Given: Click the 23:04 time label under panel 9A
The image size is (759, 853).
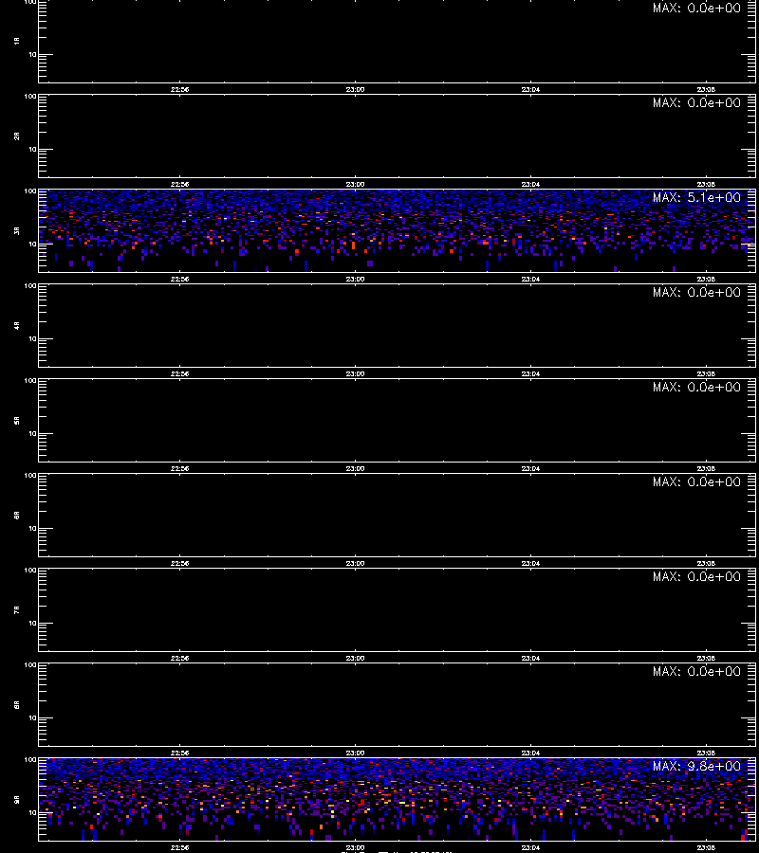Looking at the screenshot, I should (530, 847).
